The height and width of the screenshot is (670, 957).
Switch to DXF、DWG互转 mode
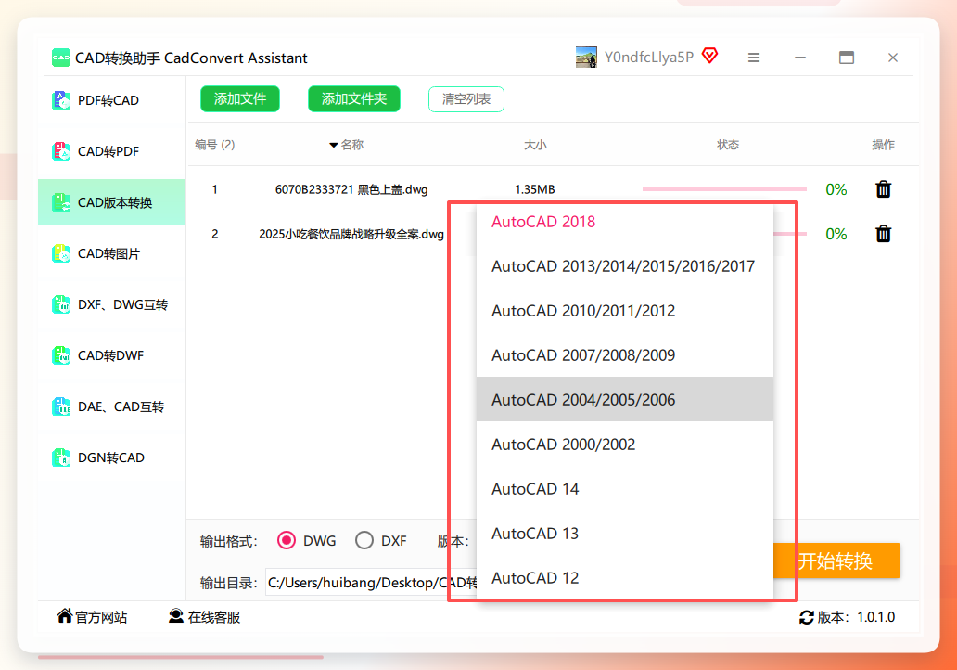(111, 304)
